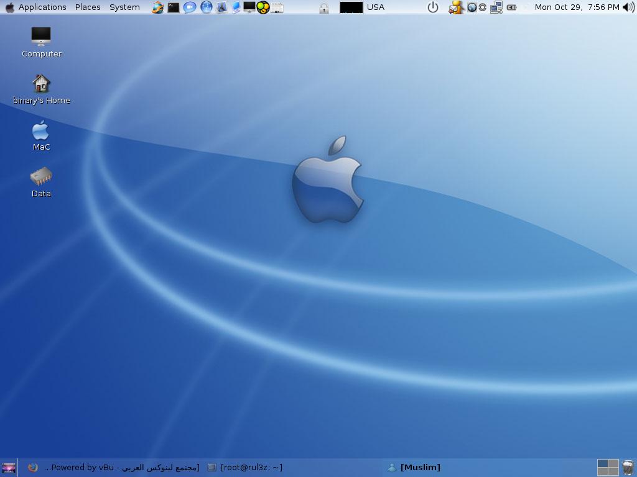Switch to the Muslim chat window
The image size is (637, 477).
click(x=414, y=468)
